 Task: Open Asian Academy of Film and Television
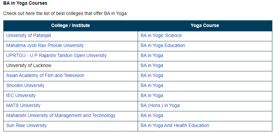coord(45,76)
